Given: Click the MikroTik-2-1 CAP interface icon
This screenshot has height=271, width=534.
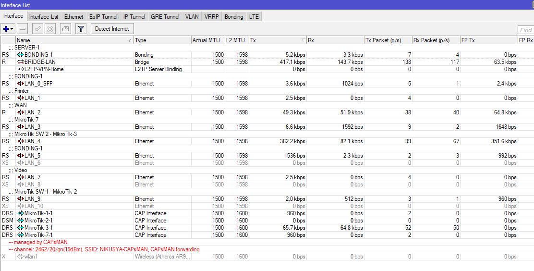Looking at the screenshot, I should 21,221.
